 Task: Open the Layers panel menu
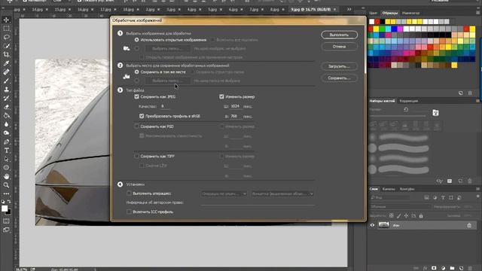point(477,189)
